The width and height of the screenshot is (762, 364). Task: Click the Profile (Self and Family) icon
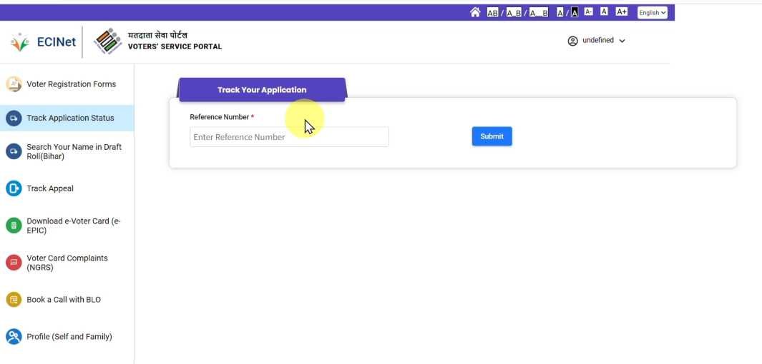pyautogui.click(x=14, y=336)
